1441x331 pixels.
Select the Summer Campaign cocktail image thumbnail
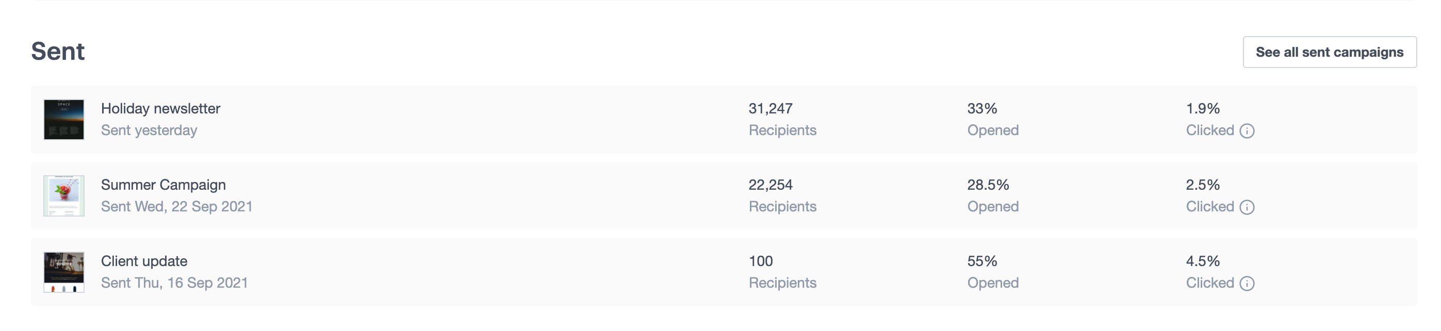pos(64,195)
